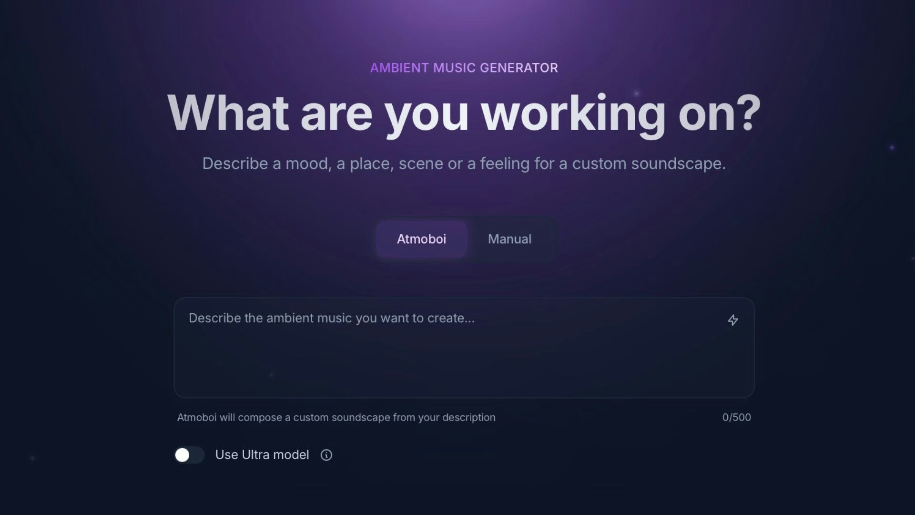
Task: Focus the ambient music description text box
Action: click(x=464, y=348)
